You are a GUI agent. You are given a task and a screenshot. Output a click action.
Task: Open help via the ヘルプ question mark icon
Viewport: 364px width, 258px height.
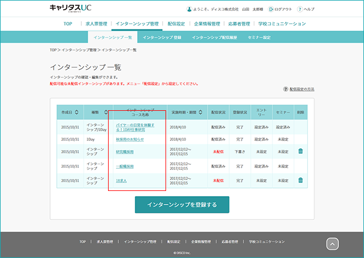[300, 9]
